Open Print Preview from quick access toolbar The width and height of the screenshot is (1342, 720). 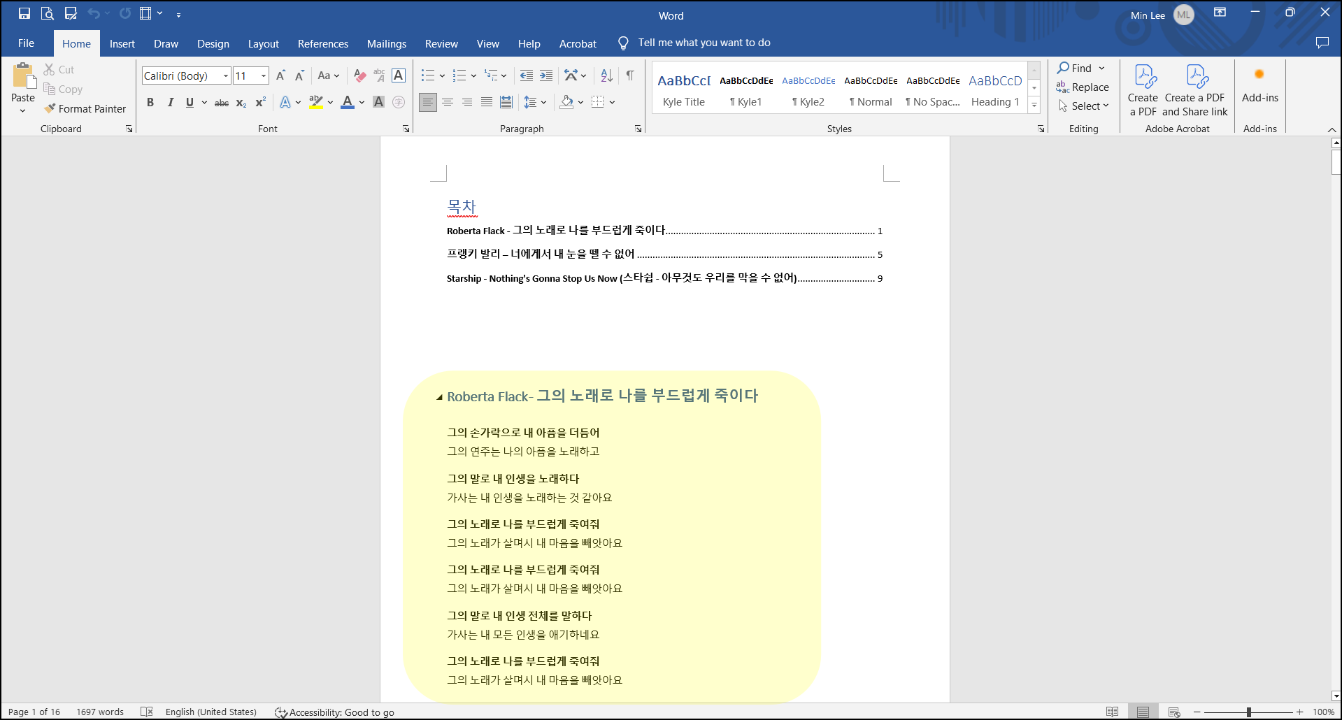[x=48, y=13]
